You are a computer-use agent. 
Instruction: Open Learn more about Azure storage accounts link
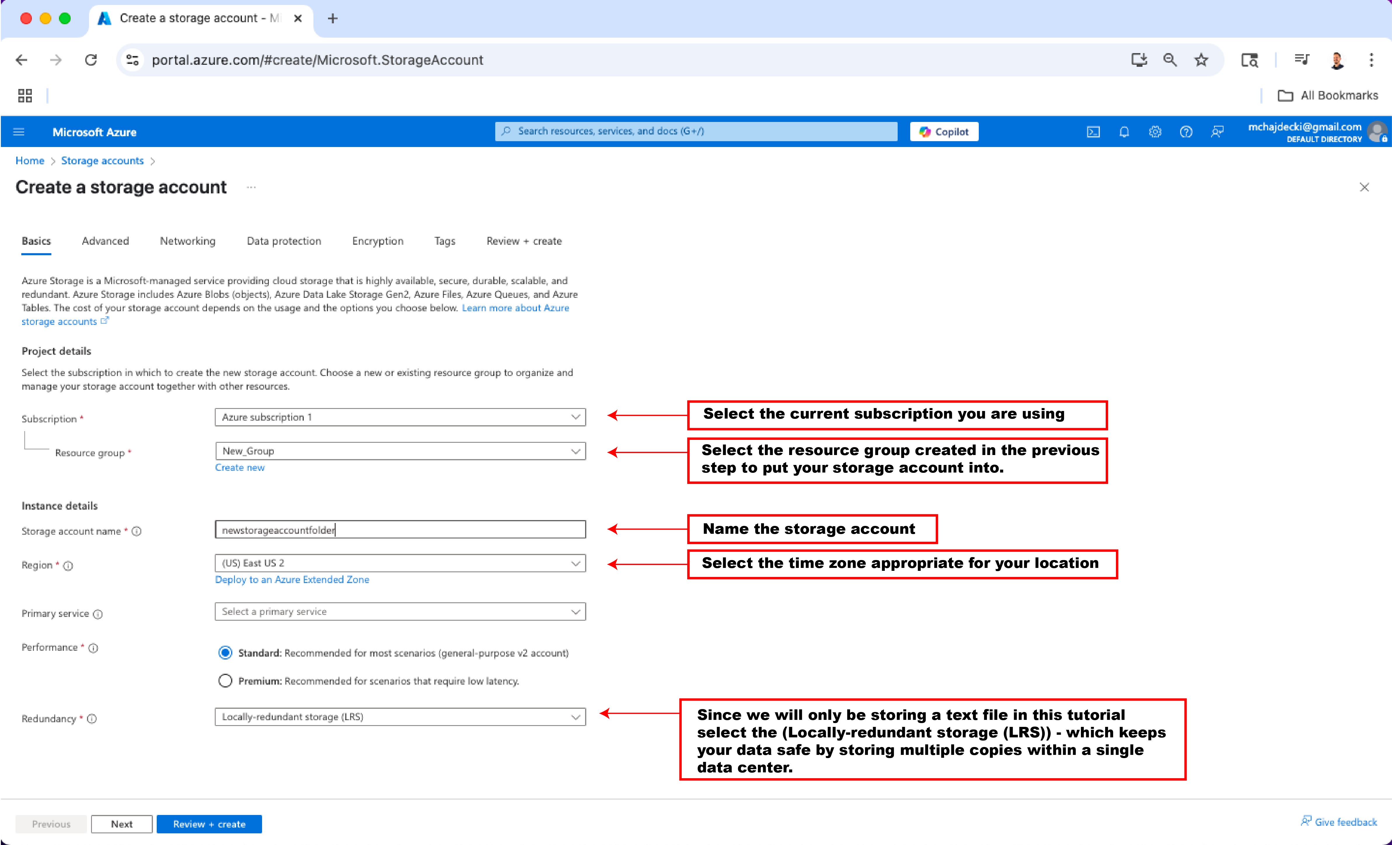pos(515,308)
